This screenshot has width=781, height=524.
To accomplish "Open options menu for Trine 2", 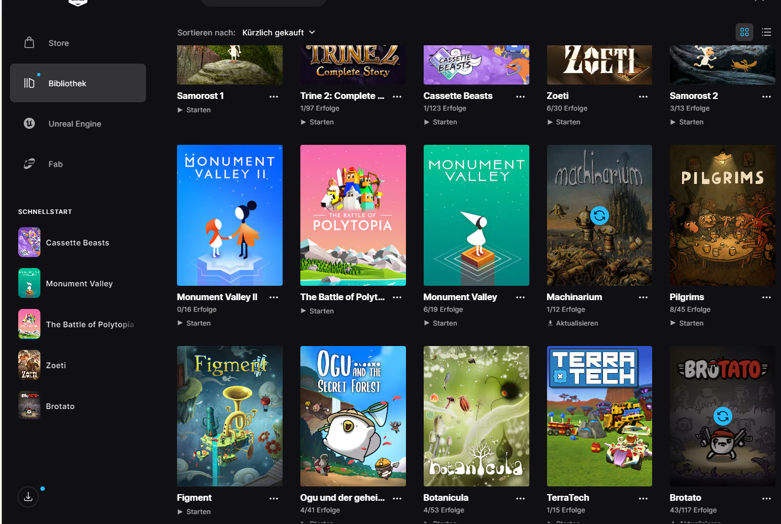I will (397, 96).
